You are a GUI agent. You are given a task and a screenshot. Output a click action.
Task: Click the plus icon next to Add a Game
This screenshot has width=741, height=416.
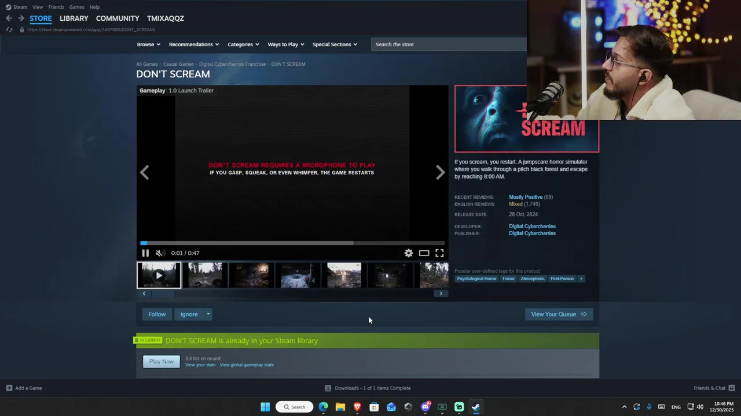[9, 388]
